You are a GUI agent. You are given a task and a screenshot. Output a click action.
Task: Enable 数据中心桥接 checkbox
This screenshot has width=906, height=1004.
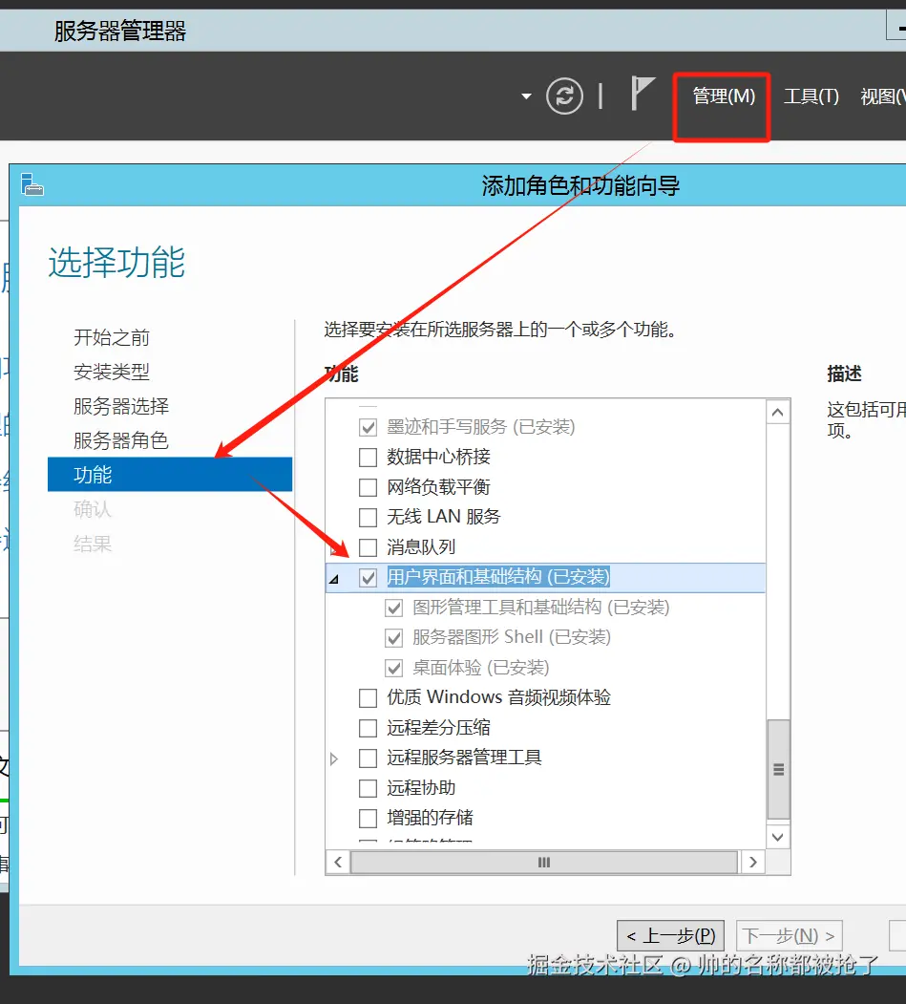(x=368, y=458)
